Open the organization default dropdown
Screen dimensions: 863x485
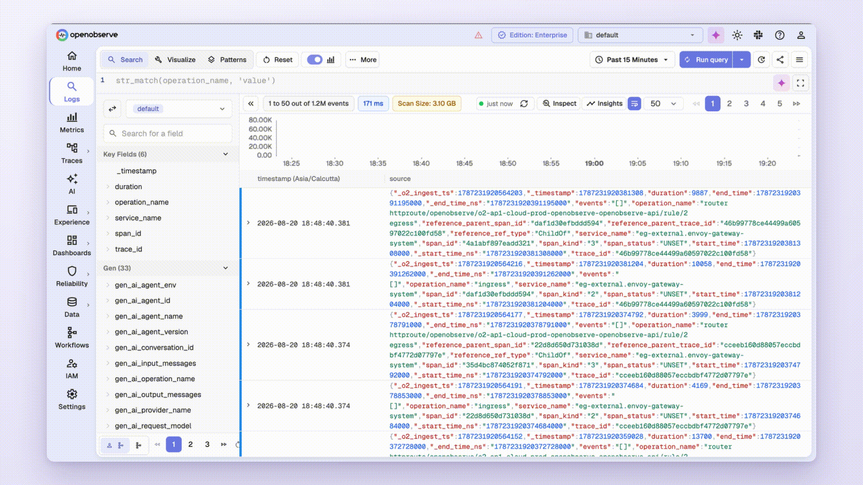click(x=640, y=35)
